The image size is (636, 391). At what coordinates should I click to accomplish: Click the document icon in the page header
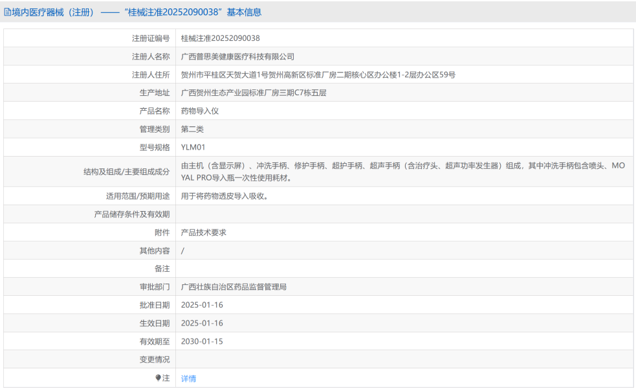click(x=7, y=12)
